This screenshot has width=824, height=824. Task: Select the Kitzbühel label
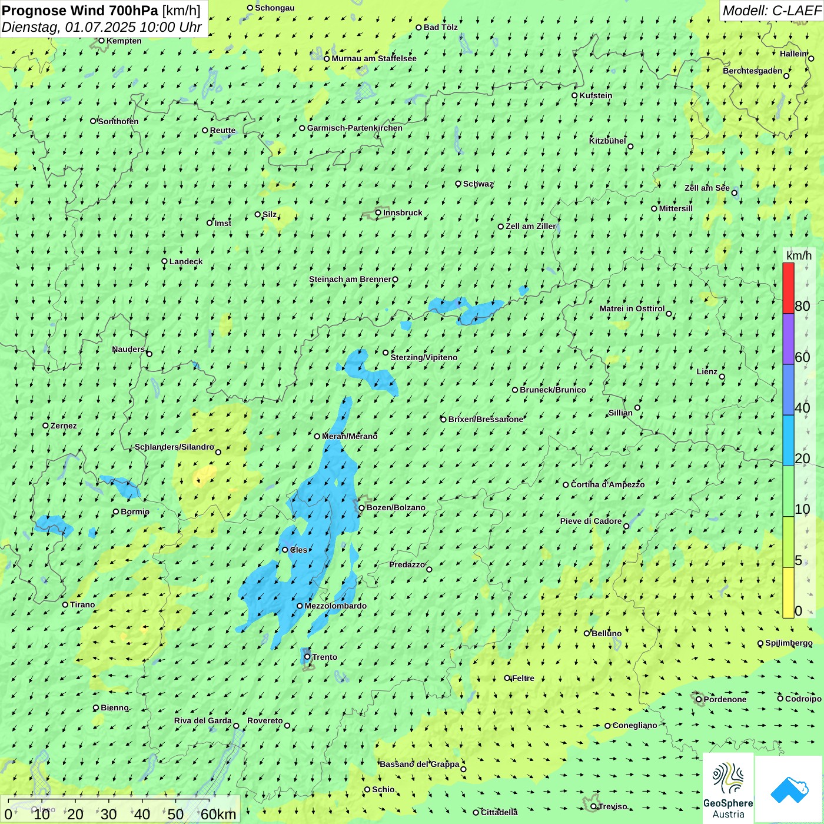click(x=607, y=141)
